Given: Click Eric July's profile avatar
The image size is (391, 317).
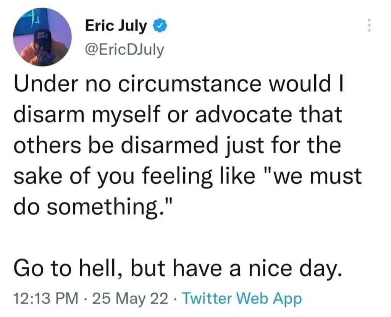Looking at the screenshot, I should tap(42, 37).
